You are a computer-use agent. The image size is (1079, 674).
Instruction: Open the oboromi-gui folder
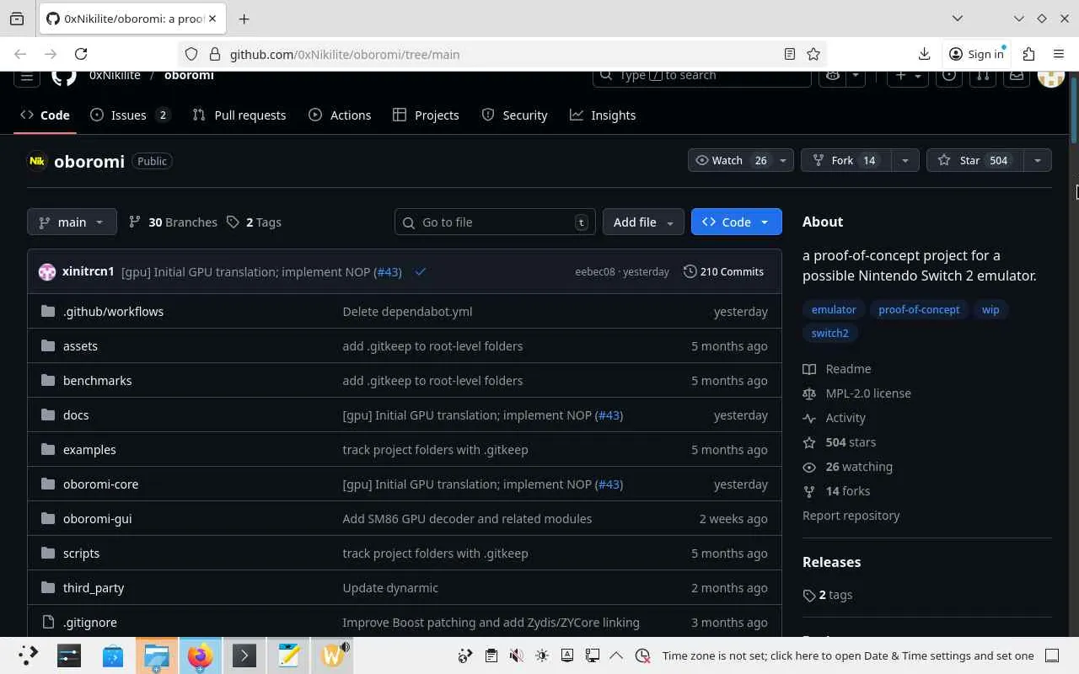click(x=97, y=519)
